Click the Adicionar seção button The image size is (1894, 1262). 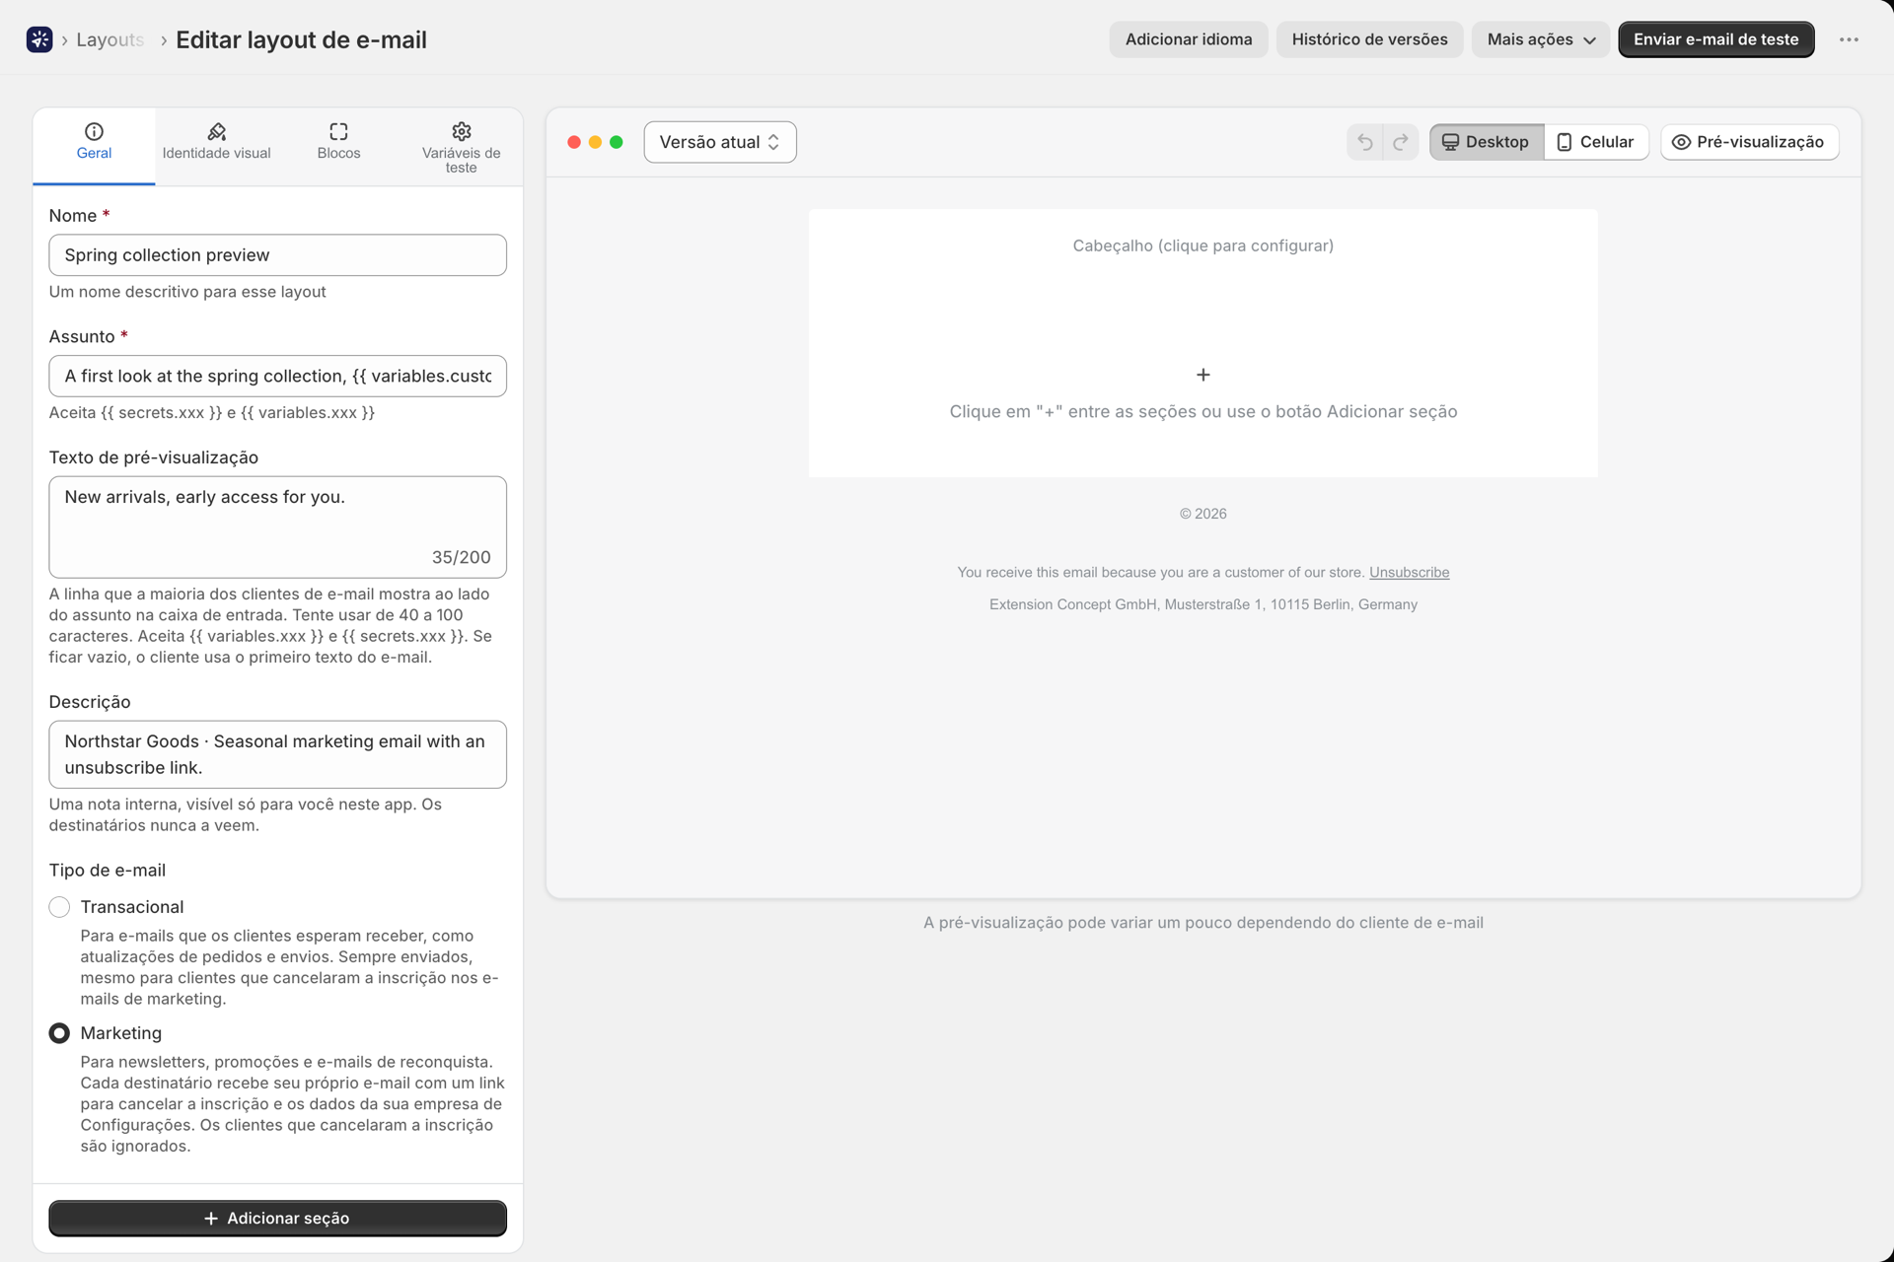coord(277,1219)
